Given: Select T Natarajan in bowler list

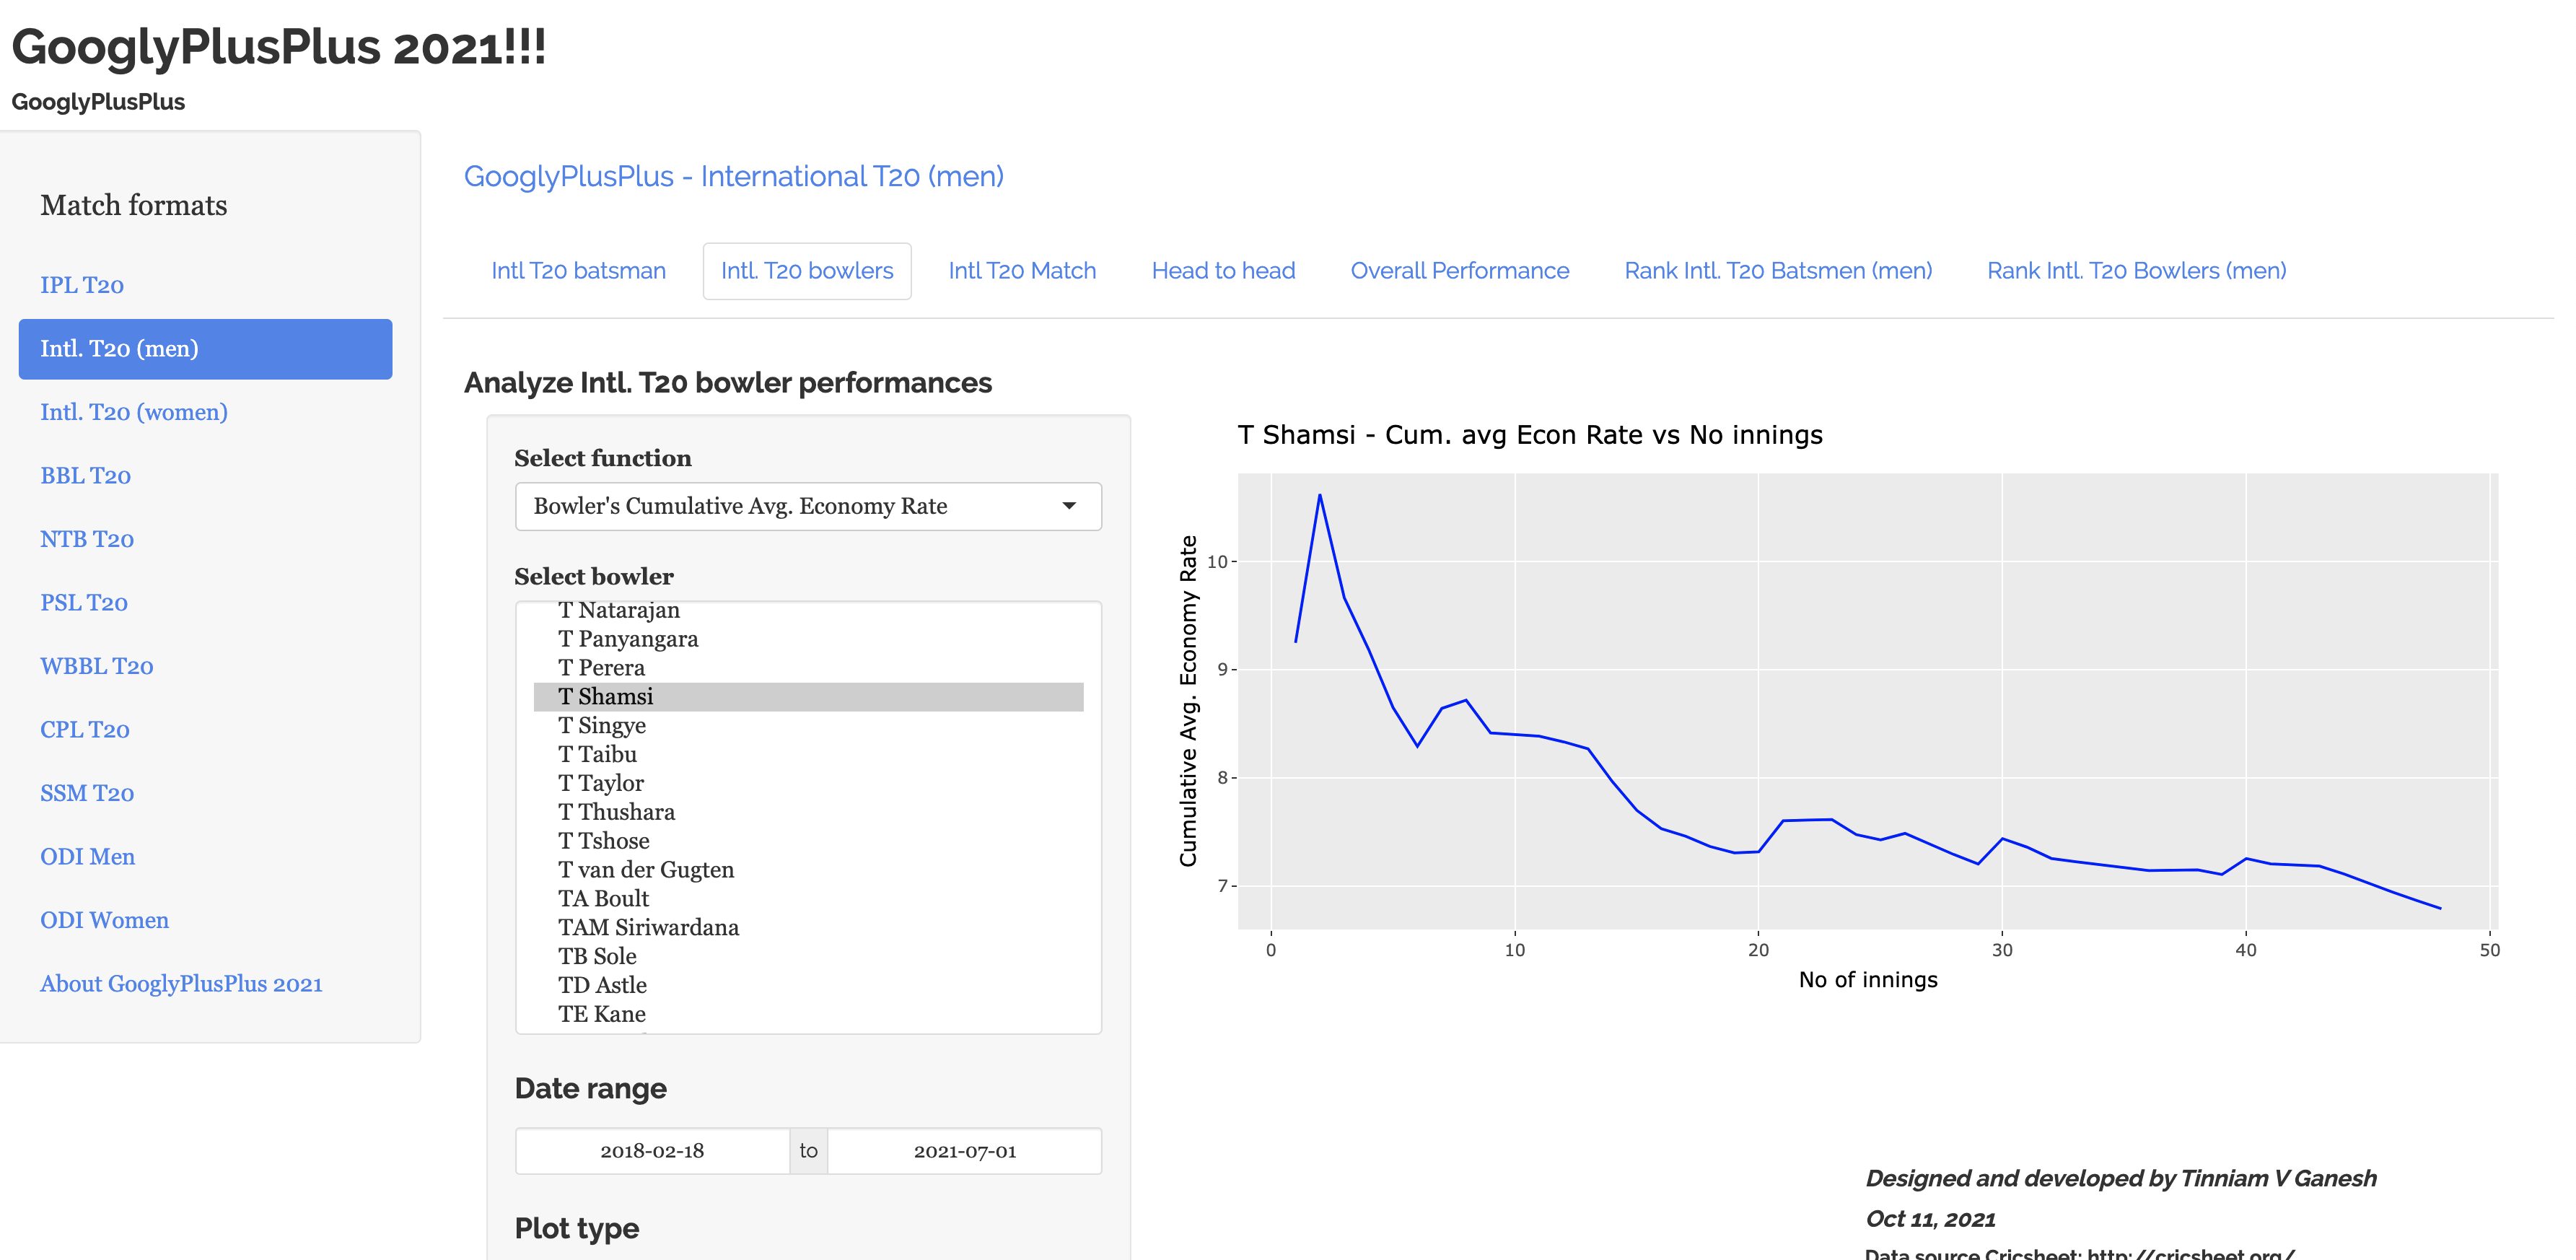Looking at the screenshot, I should pos(618,610).
